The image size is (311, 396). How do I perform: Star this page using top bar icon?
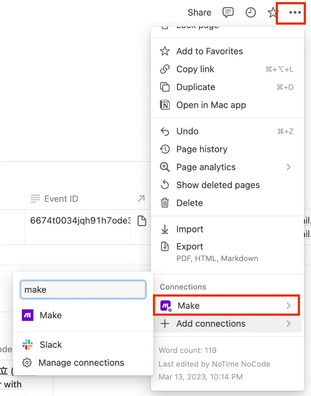click(272, 13)
